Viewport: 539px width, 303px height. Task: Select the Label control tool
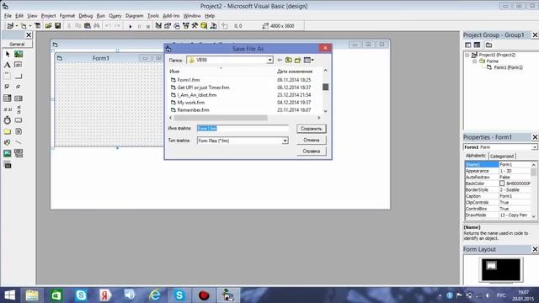click(x=8, y=65)
